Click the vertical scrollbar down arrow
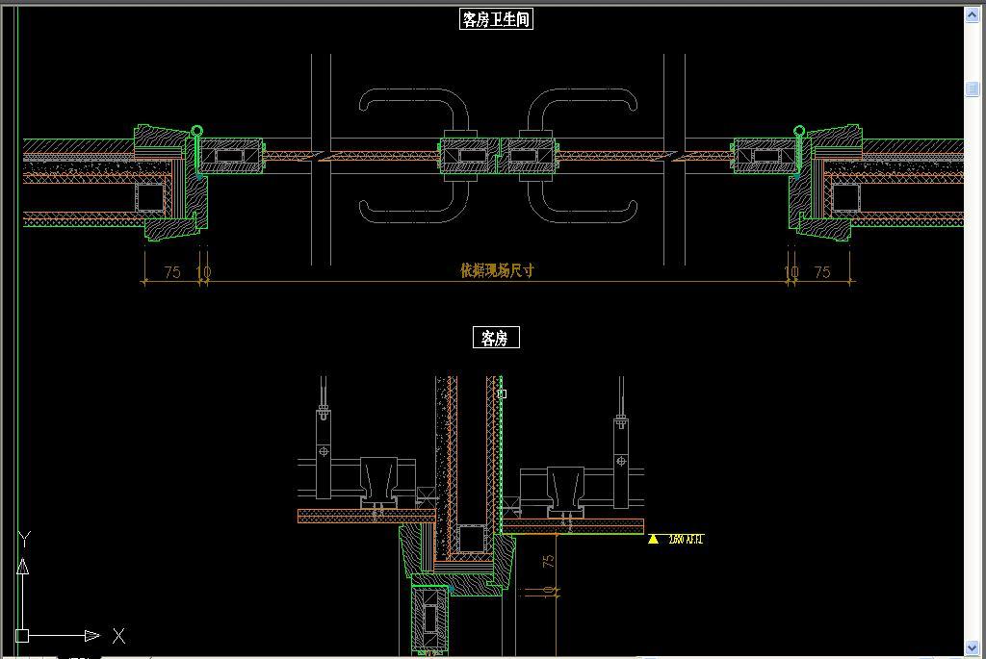The height and width of the screenshot is (659, 986). [973, 646]
